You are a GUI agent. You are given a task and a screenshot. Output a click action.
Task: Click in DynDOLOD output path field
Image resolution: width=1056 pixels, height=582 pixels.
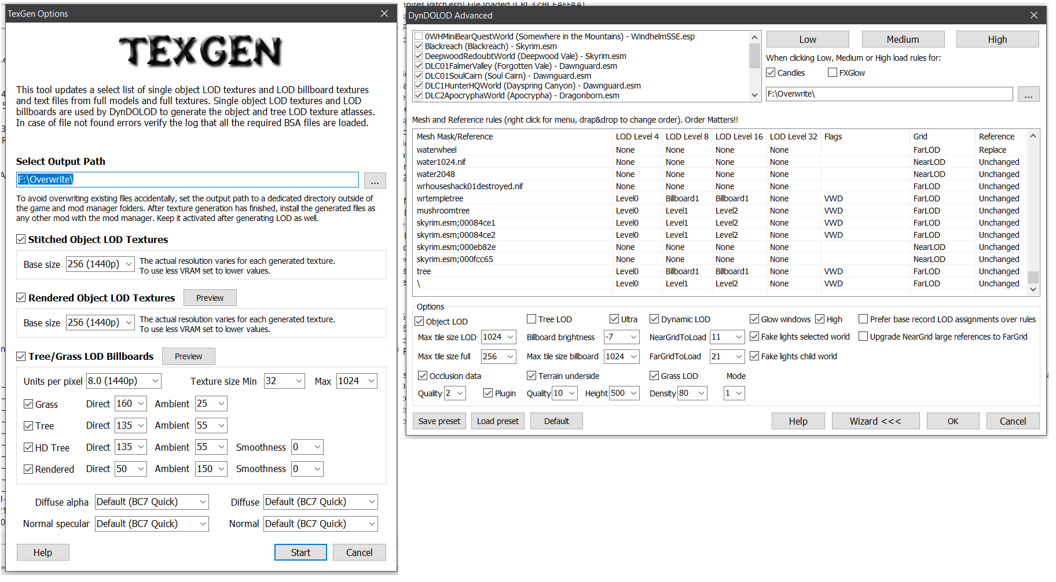click(x=889, y=94)
